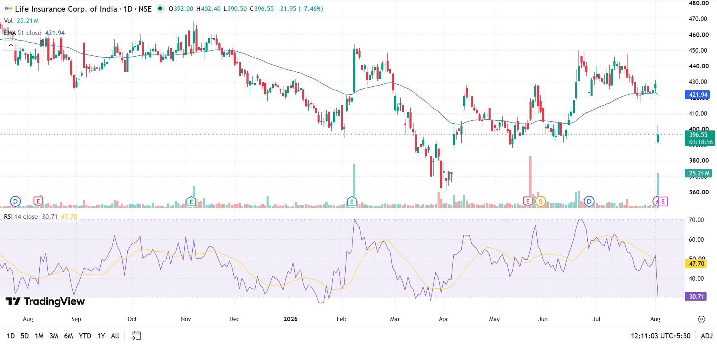Open the pink upcoming earnings marker

[x=663, y=201]
